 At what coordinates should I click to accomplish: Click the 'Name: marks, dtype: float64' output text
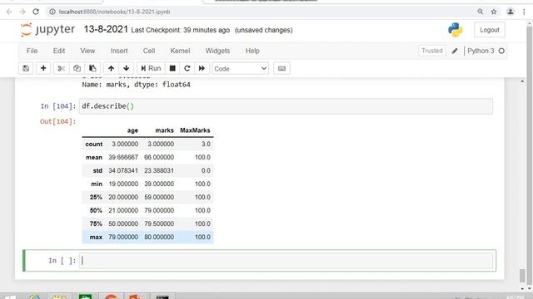(x=136, y=85)
